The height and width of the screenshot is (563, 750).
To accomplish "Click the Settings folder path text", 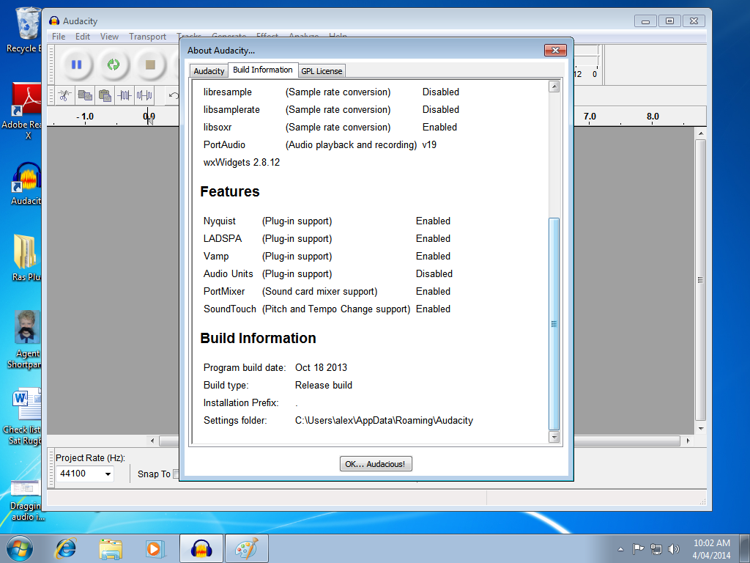I will click(x=384, y=421).
